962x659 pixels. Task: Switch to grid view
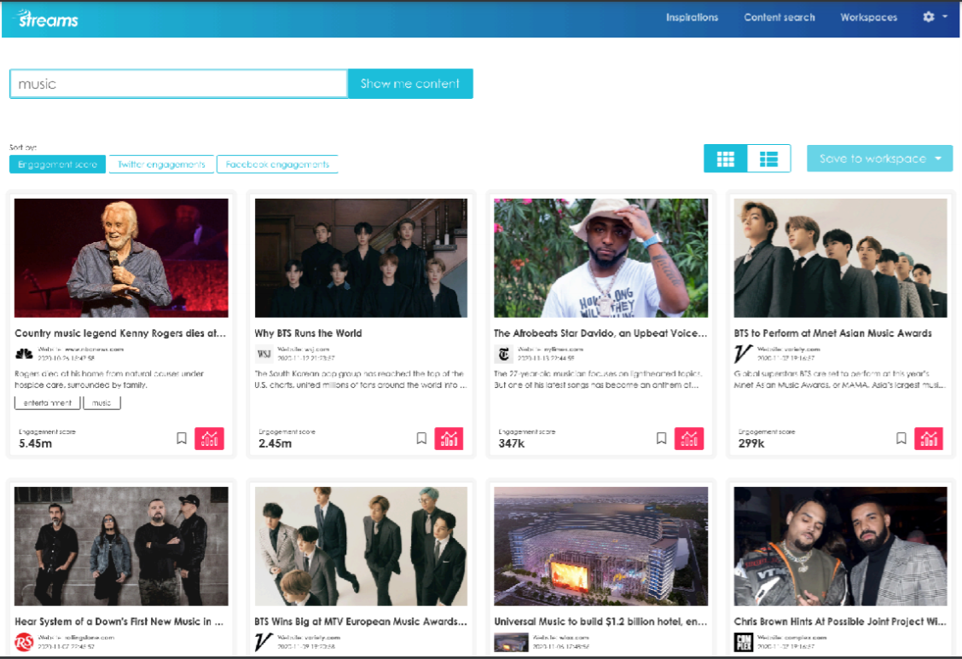click(x=726, y=159)
